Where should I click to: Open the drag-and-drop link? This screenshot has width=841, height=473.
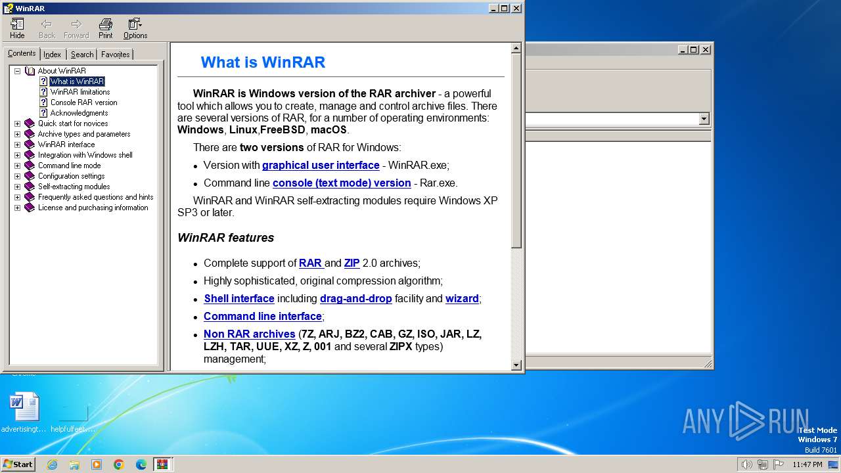point(356,299)
